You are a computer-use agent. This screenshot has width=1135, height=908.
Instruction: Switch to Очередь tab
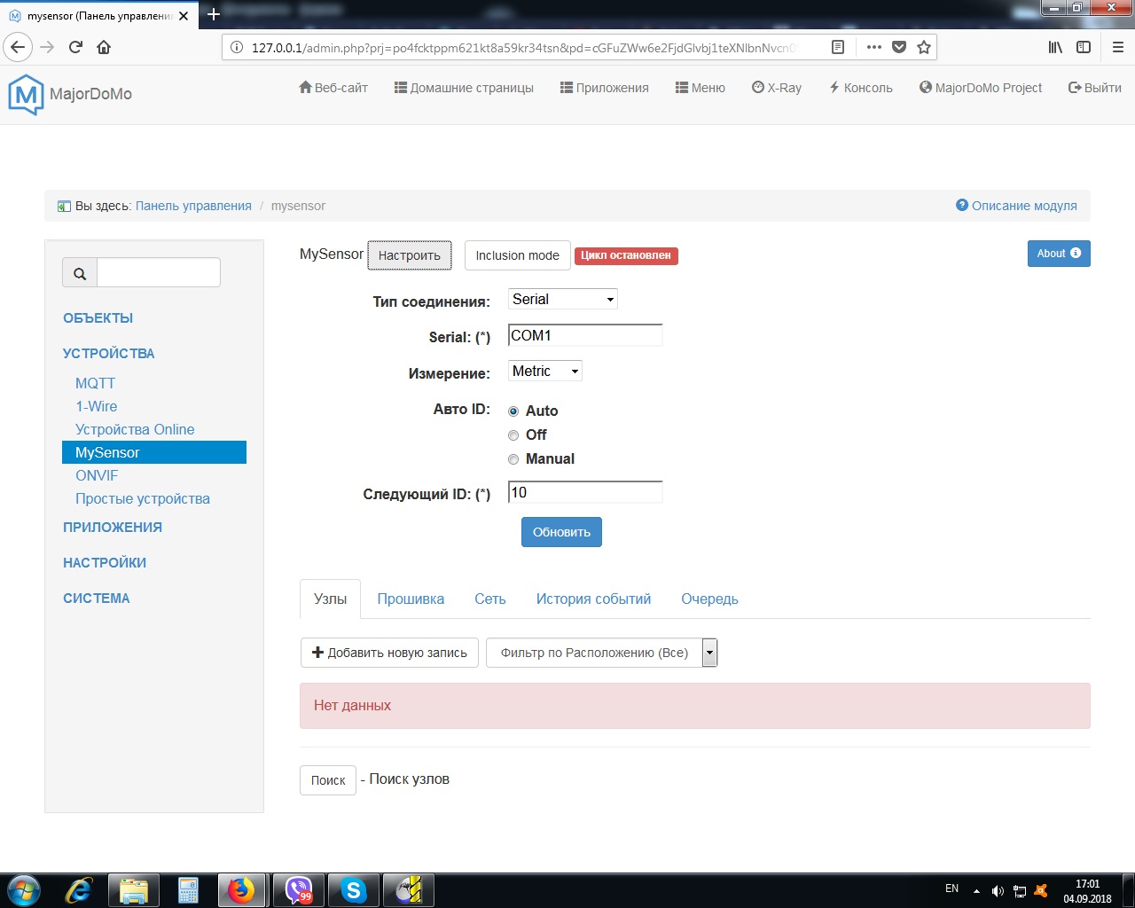[709, 599]
